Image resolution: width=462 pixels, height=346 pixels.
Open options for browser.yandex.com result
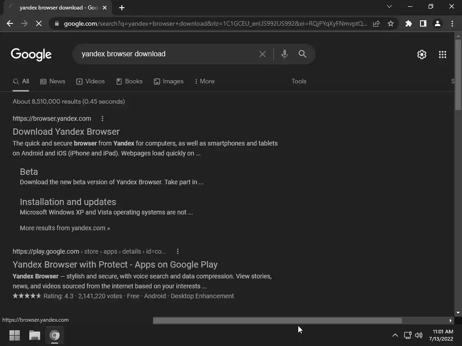click(102, 118)
